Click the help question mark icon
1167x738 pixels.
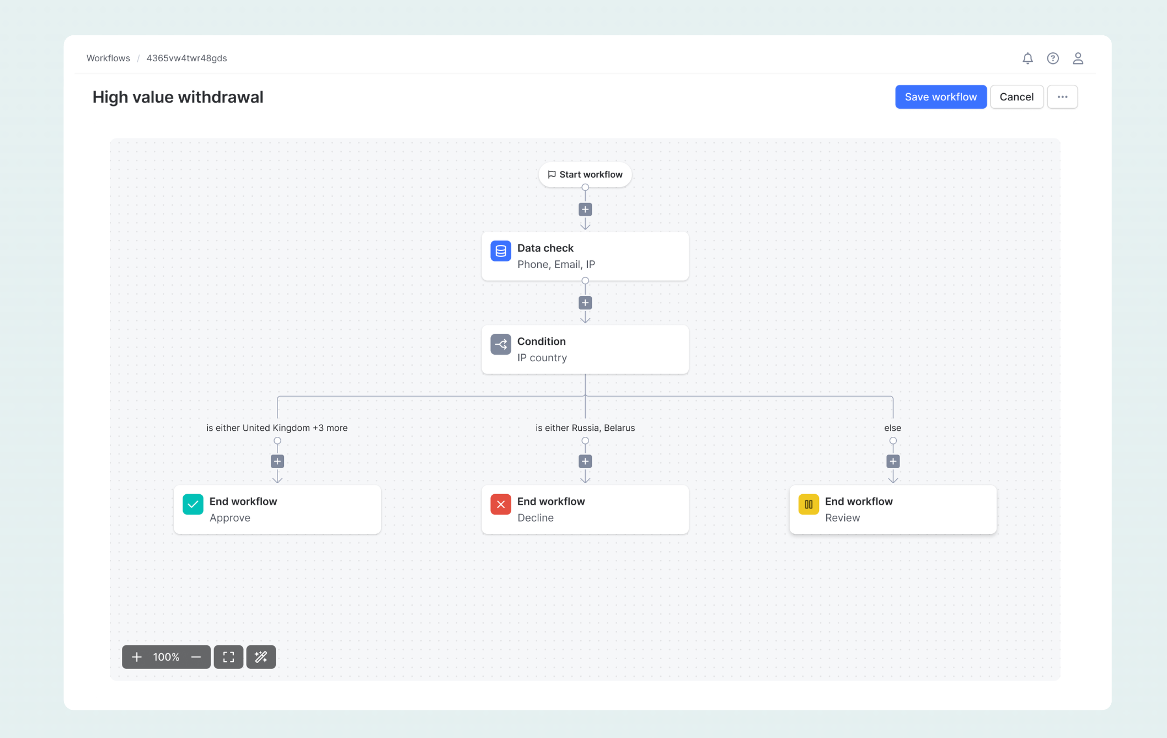pyautogui.click(x=1052, y=58)
